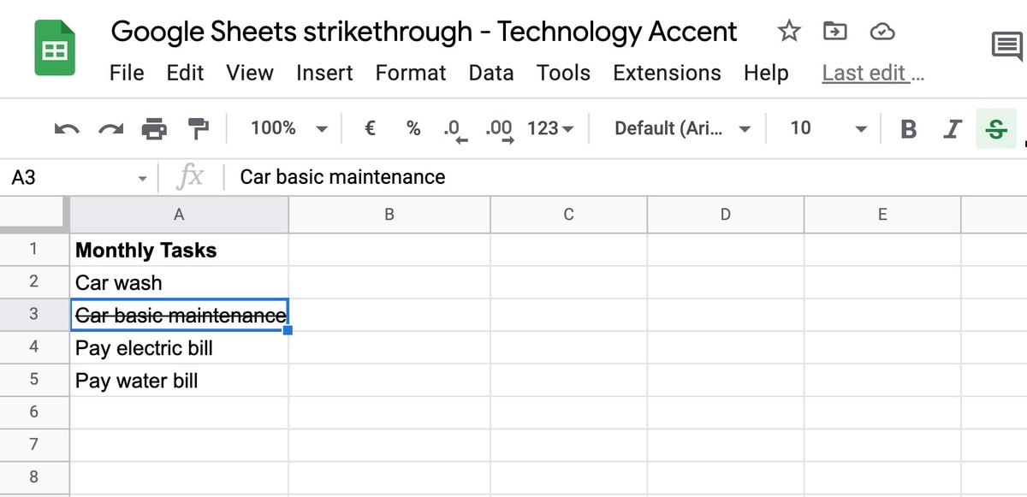
Task: Redo the last action
Action: pyautogui.click(x=110, y=129)
